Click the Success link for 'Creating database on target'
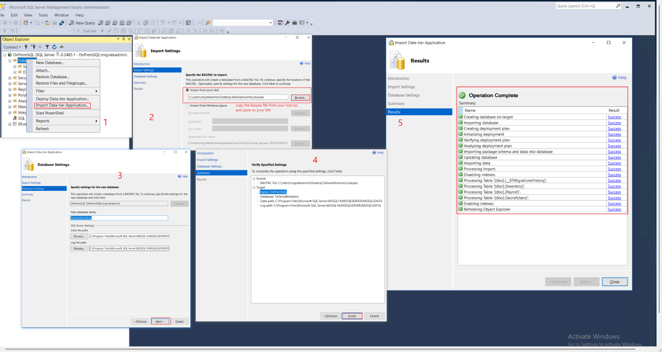The height and width of the screenshot is (352, 662). (x=614, y=117)
